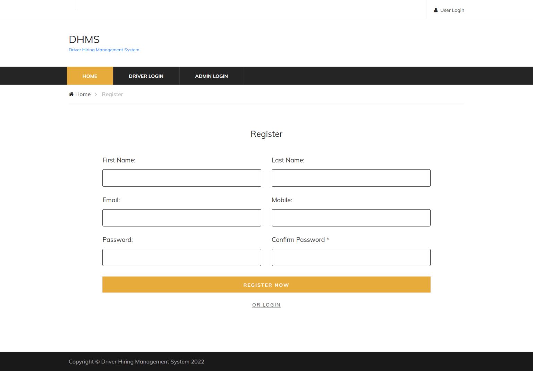The width and height of the screenshot is (533, 371).
Task: Click the Mobile input field
Action: (351, 218)
